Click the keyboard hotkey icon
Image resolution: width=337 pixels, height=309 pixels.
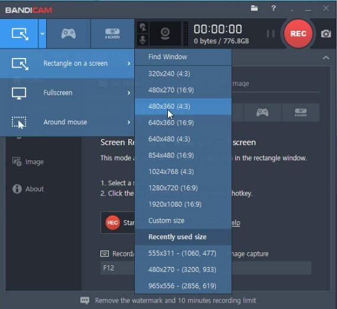coord(105,254)
